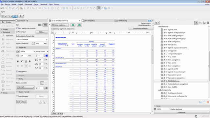Open the Edycja menu

8,4
